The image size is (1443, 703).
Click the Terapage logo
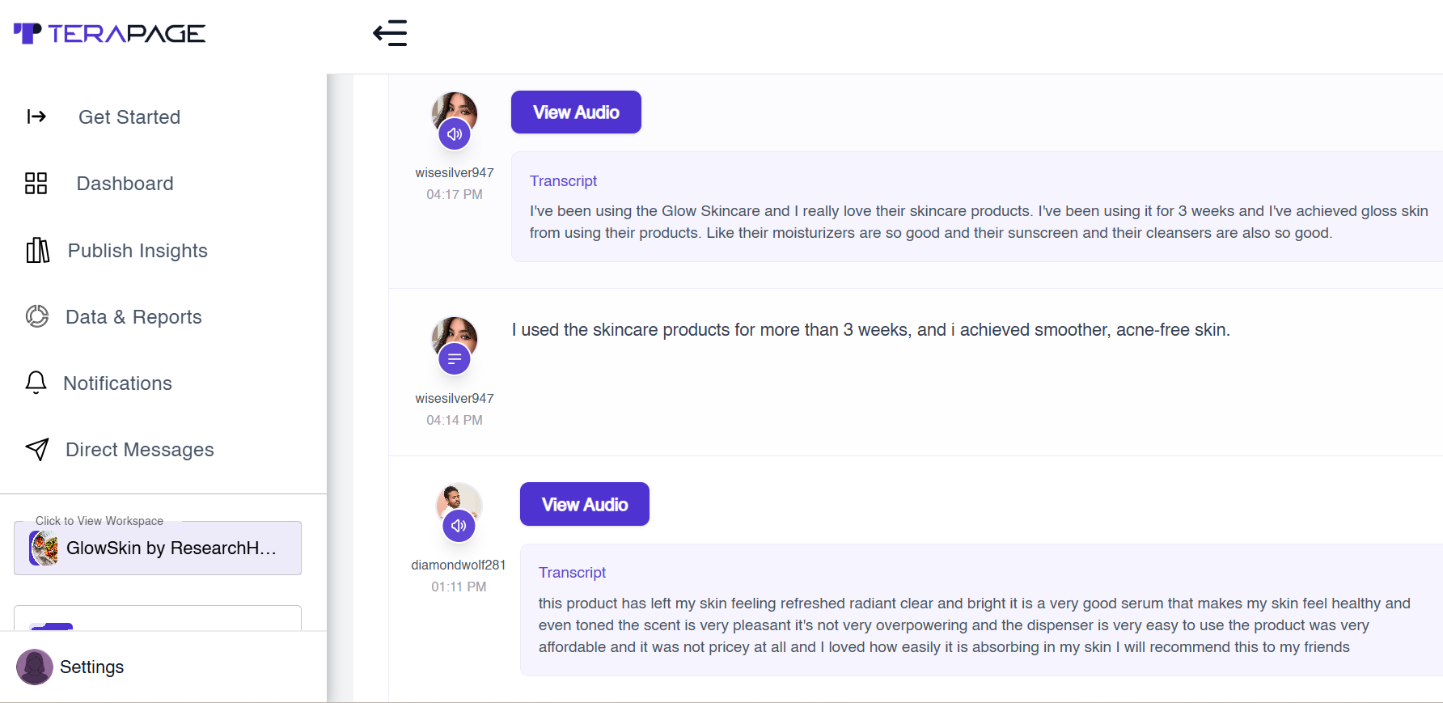[x=110, y=33]
